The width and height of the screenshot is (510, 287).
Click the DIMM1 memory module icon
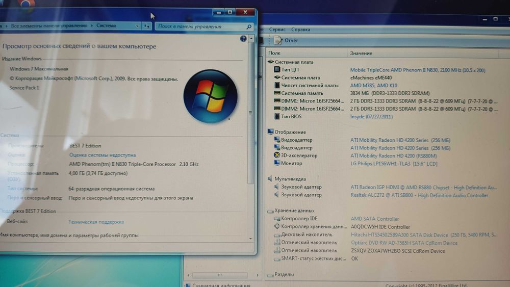(277, 101)
